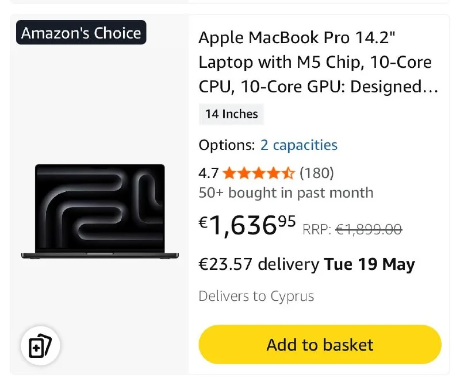Click Delivers to Cyprus text
Viewport: 460px width, 378px height.
pos(256,296)
